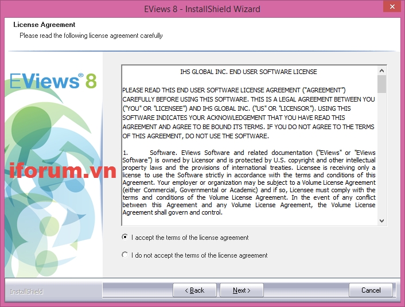Click the line 'OF THIS AGREEMENT, DO NOT USE THE SOFTWARE.'

[196, 136]
